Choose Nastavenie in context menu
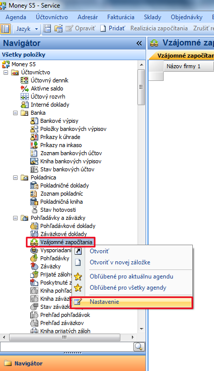This screenshot has height=371, width=214. pos(132,302)
